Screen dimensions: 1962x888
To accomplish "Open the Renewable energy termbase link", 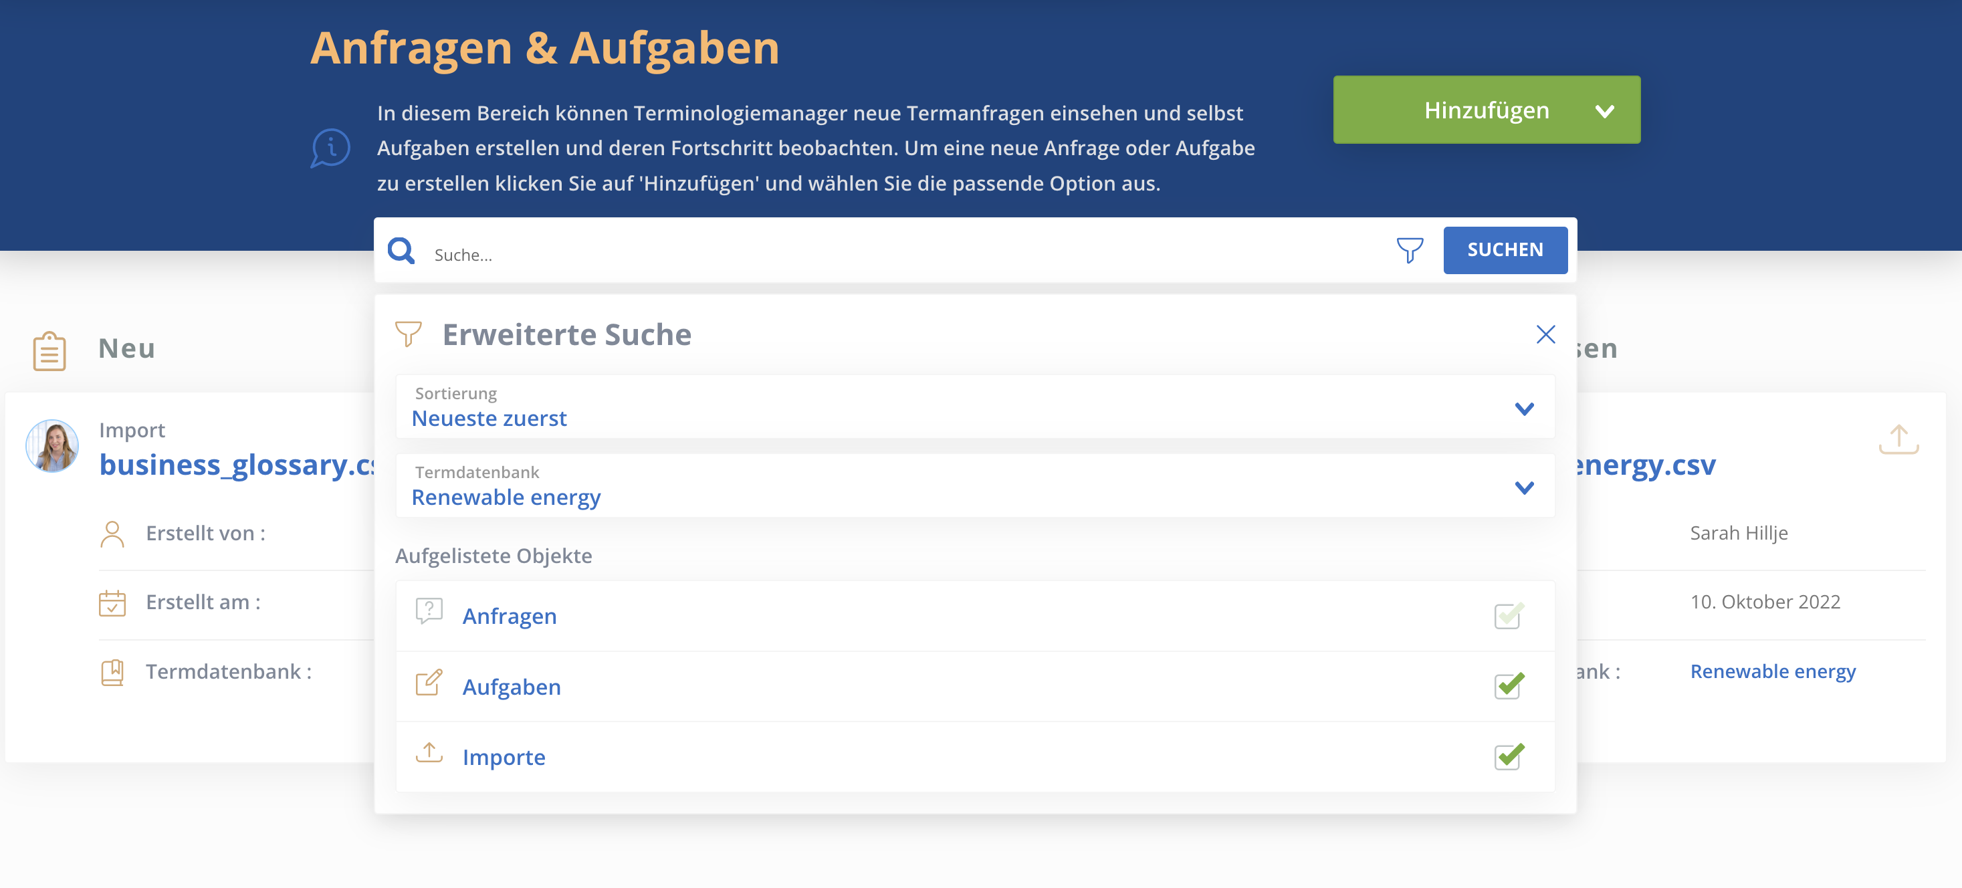I will click(1772, 671).
